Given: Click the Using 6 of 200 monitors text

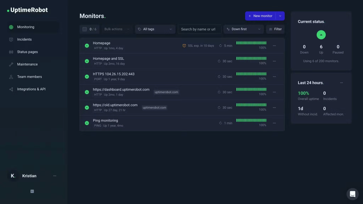Looking at the screenshot, I should 321,61.
